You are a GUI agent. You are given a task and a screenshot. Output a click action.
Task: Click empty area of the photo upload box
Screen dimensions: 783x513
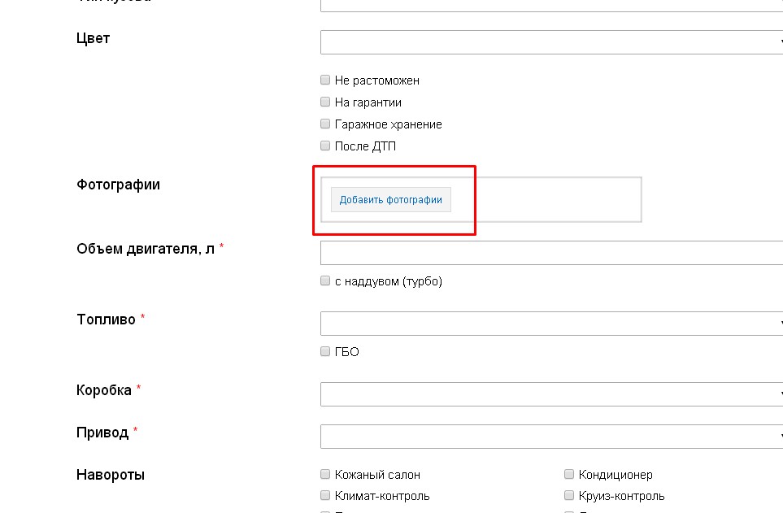pyautogui.click(x=553, y=200)
